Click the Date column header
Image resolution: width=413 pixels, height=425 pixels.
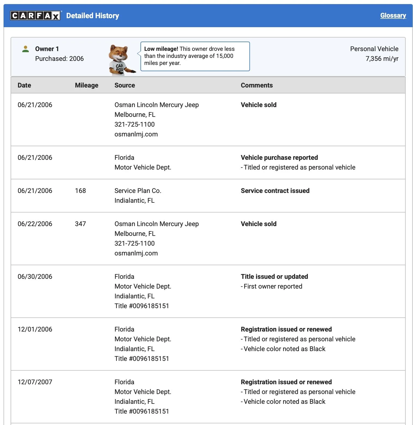(x=24, y=85)
